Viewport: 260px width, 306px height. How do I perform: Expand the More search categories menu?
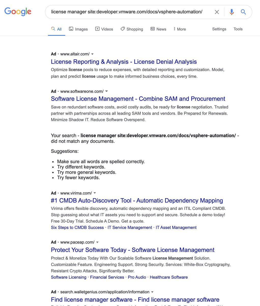180,29
